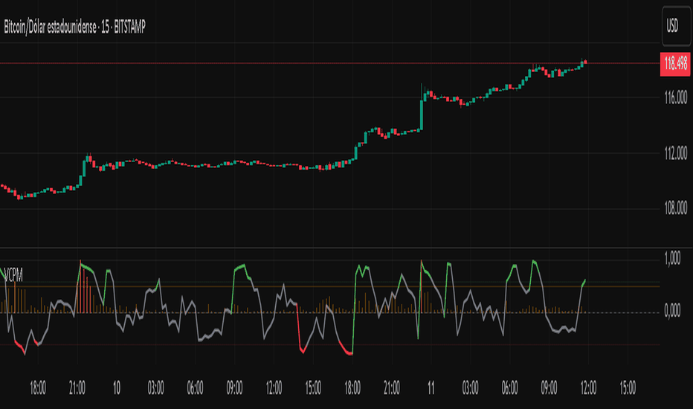693x409 pixels.
Task: Click the 112.000 price axis label
Action: (x=676, y=153)
